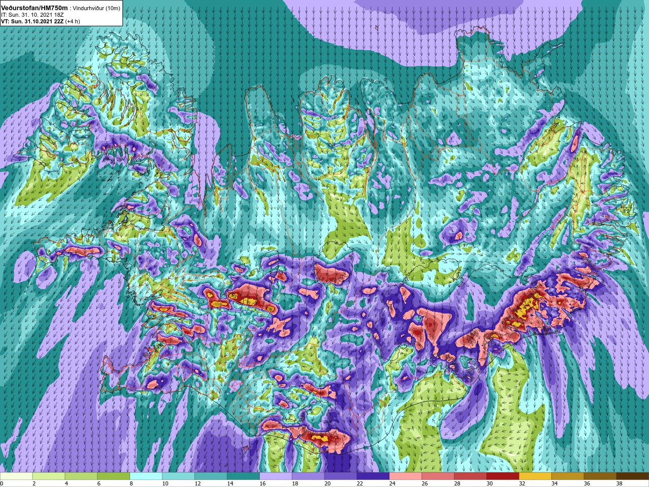Select the yellow 32–34 legend swatch

(535, 476)
